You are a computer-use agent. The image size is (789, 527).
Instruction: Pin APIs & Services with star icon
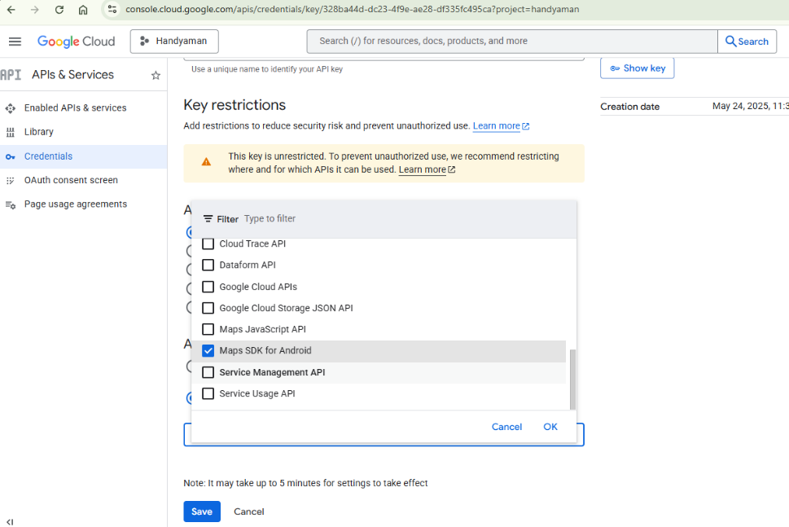pos(156,75)
